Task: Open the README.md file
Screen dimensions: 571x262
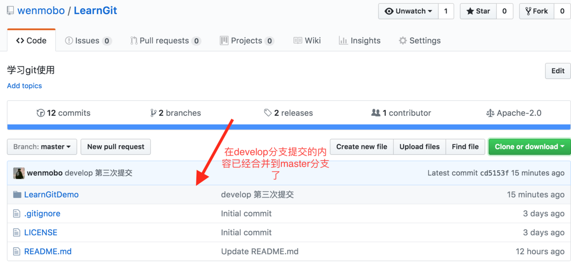Action: [48, 251]
